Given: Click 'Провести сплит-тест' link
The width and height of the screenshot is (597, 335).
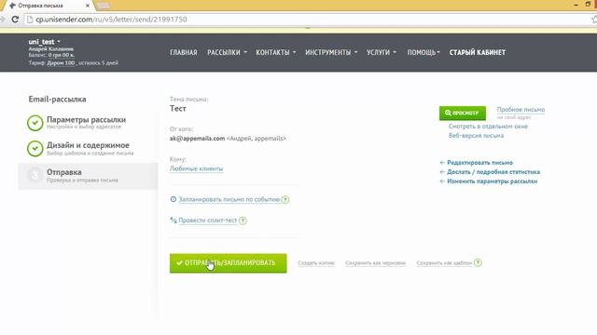Looking at the screenshot, I should 207,221.
